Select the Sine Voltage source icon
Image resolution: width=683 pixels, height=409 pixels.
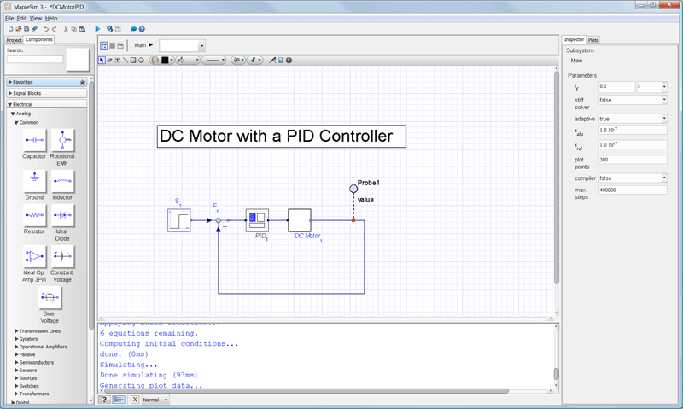[49, 297]
